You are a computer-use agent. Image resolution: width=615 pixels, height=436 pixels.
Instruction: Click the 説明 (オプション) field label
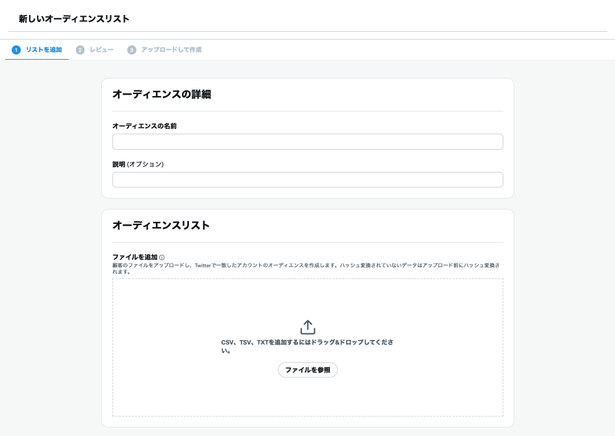[x=138, y=164]
